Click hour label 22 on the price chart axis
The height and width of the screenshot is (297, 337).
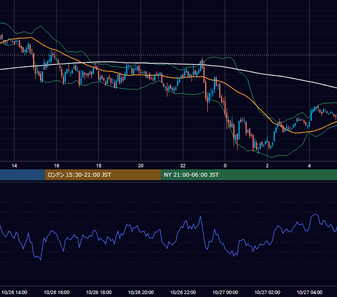(183, 166)
